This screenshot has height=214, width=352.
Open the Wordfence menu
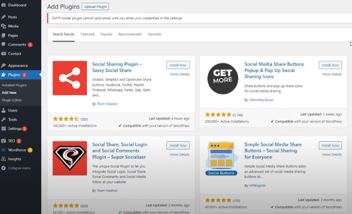point(17,150)
